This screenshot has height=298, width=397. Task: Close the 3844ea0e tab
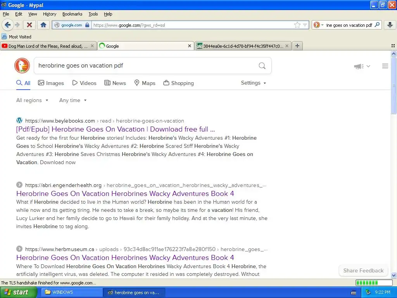tap(287, 46)
